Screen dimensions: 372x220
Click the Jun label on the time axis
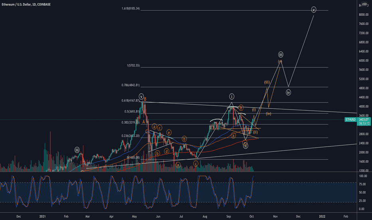tap(158, 216)
